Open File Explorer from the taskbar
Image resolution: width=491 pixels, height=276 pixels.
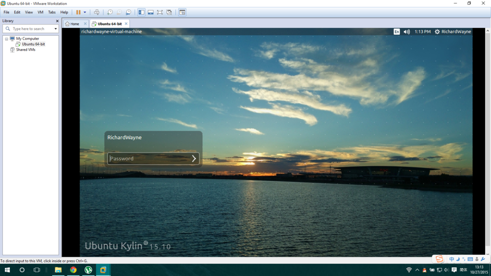coord(58,270)
